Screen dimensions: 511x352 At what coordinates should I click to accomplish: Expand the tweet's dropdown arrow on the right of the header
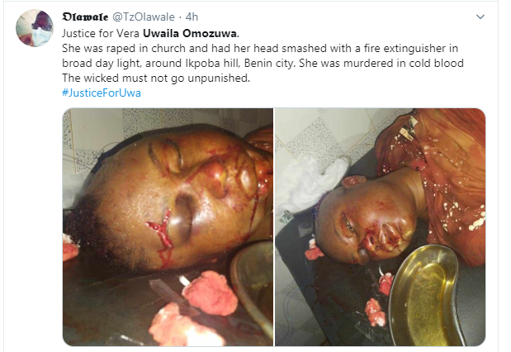tap(480, 17)
